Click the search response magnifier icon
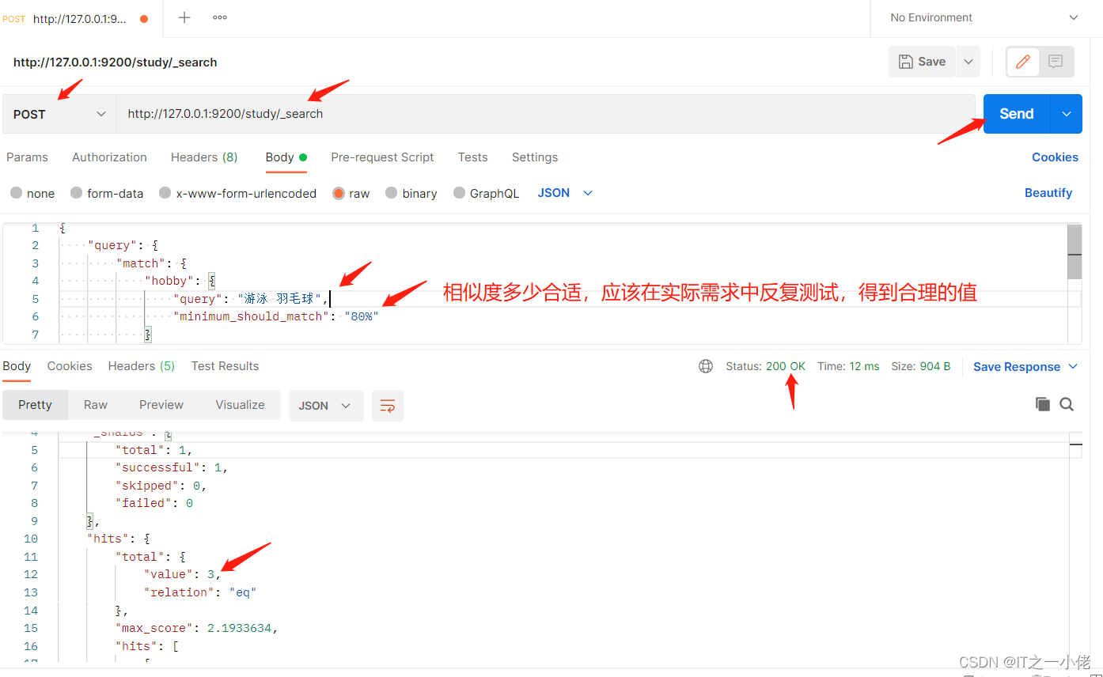The height and width of the screenshot is (677, 1103). point(1067,404)
